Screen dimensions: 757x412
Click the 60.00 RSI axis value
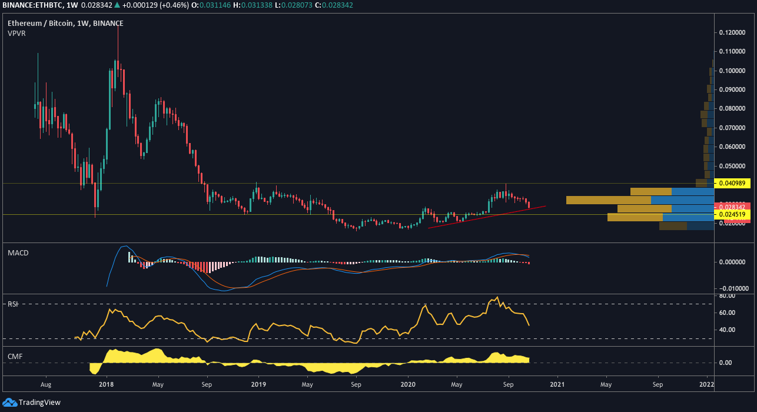pos(728,313)
